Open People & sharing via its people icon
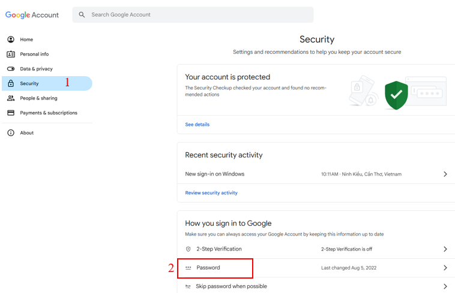Image resolution: width=455 pixels, height=293 pixels. pyautogui.click(x=11, y=98)
